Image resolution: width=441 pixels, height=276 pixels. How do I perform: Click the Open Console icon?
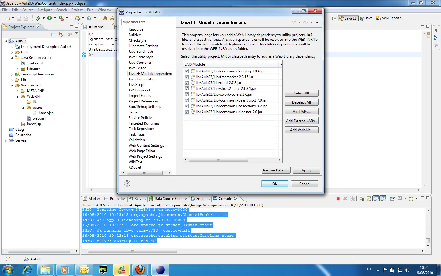click(411, 199)
